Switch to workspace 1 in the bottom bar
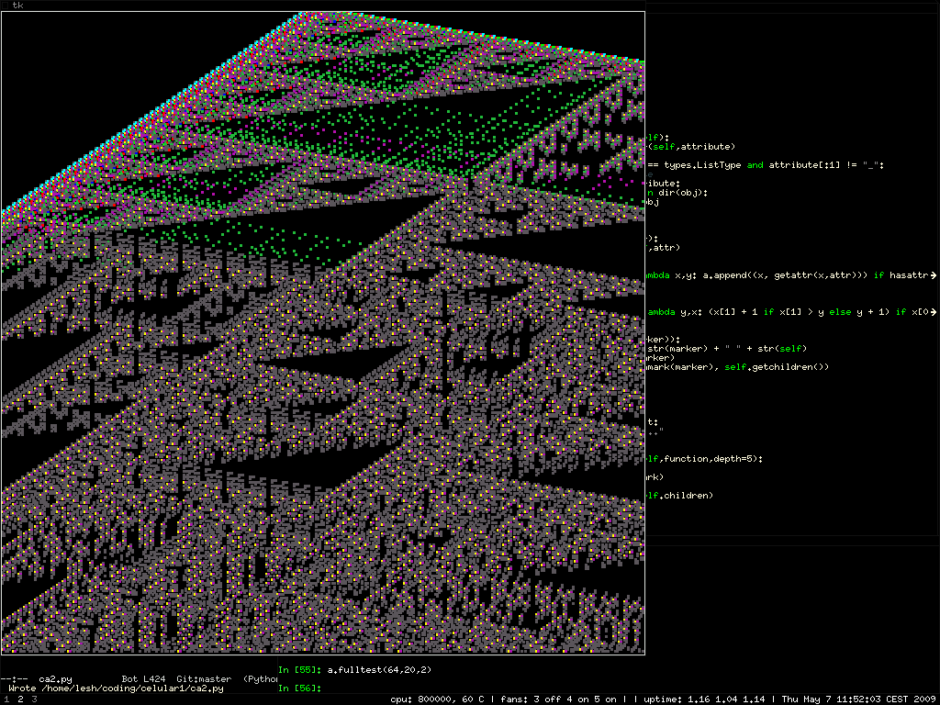 pos(6,699)
